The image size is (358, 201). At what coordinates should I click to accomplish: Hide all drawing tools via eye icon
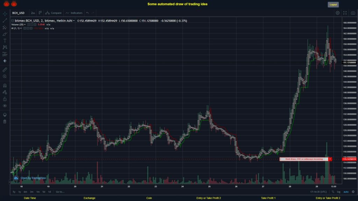pyautogui.click(x=5, y=106)
